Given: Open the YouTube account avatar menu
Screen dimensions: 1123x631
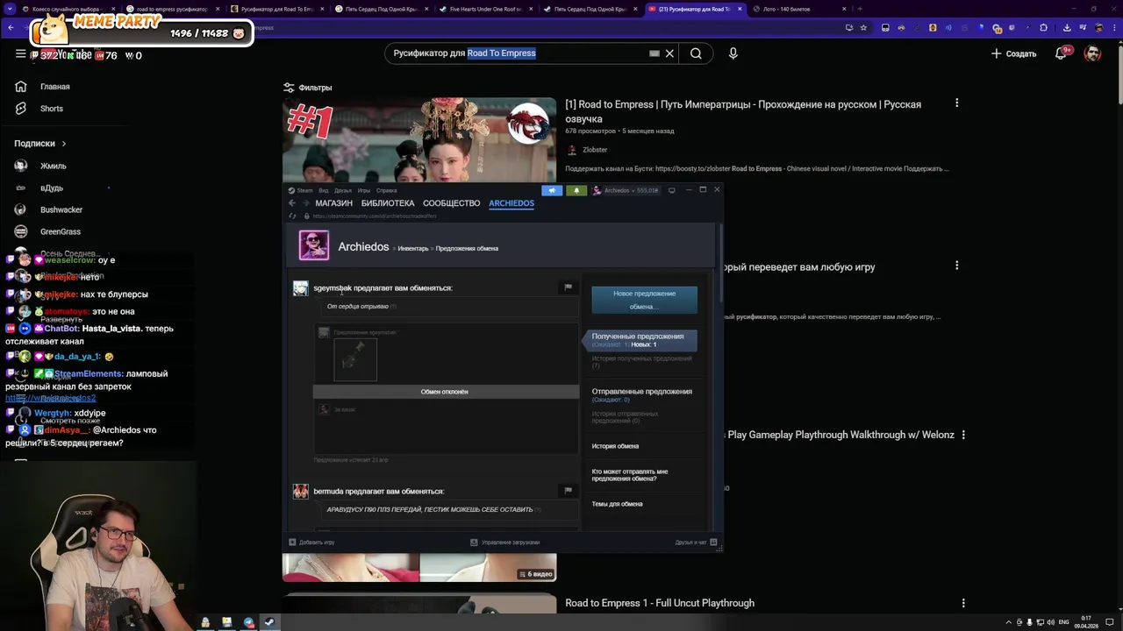Looking at the screenshot, I should pos(1092,53).
